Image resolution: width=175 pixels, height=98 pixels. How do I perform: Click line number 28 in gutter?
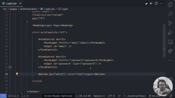click(6, 74)
